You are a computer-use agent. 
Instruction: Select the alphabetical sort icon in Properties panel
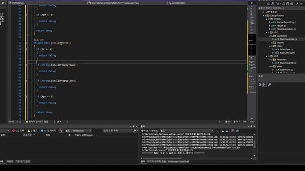tap(264, 85)
